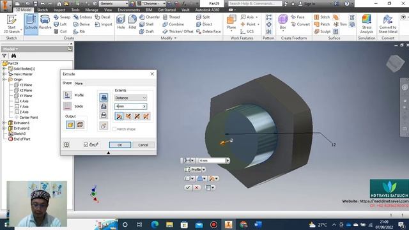Select Thicken/Offset tool
The width and height of the screenshot is (409, 230).
(x=178, y=31)
